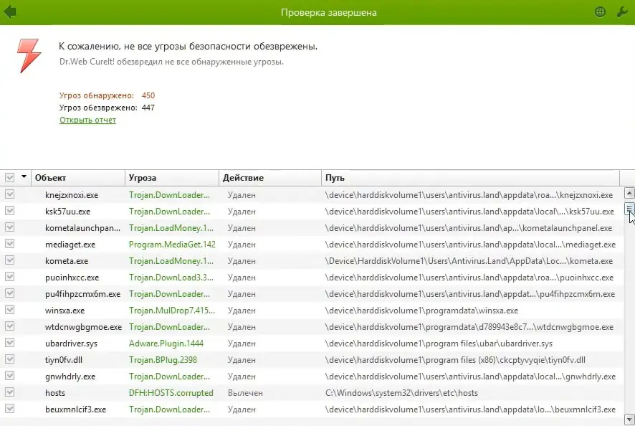Toggle checkbox for kometa.exe row

tap(10, 260)
